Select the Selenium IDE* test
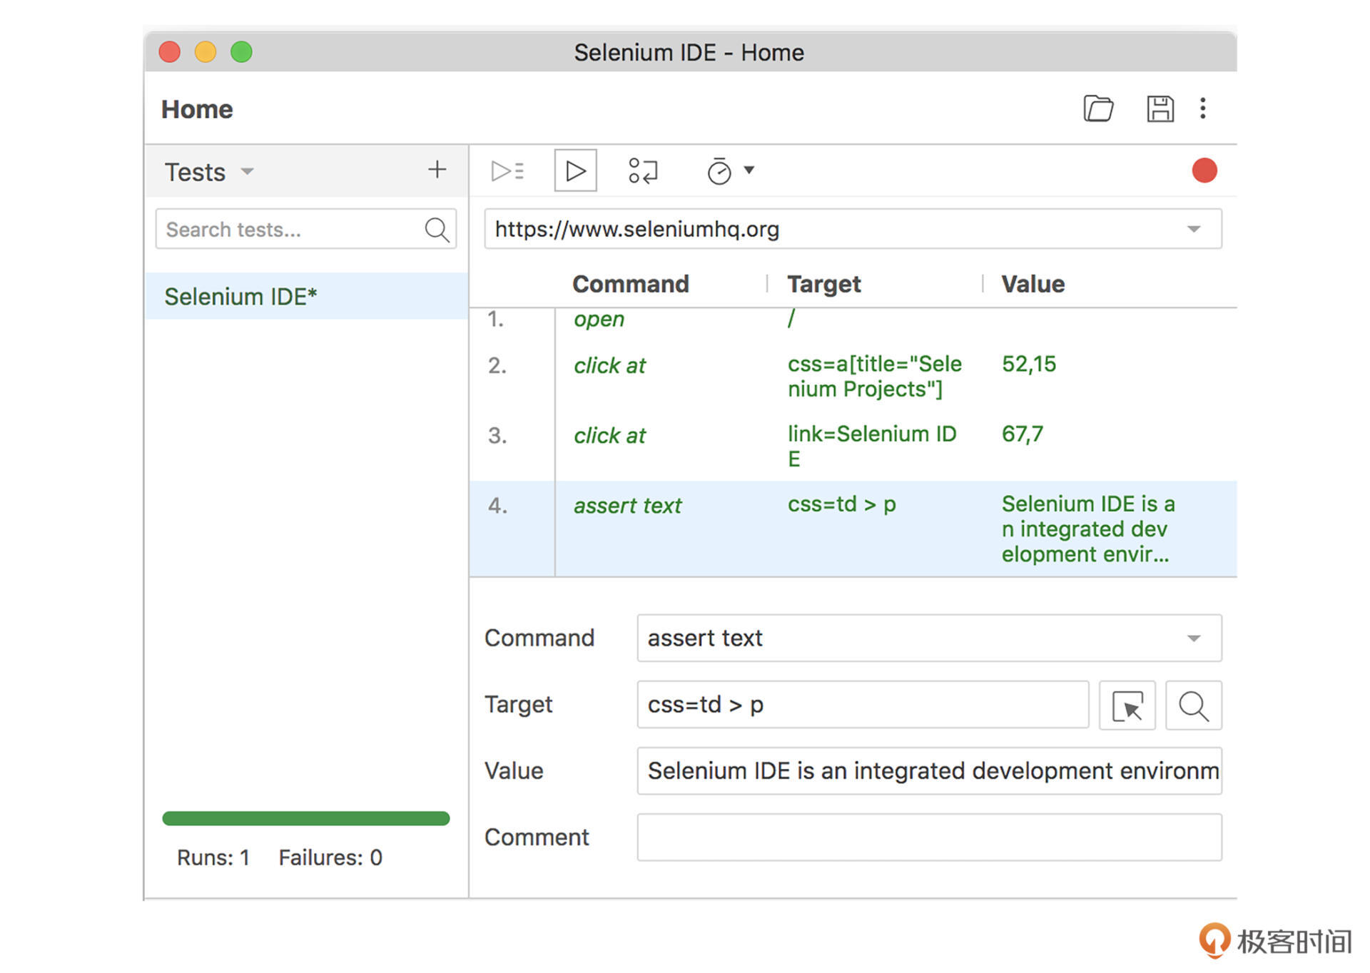Viewport: 1370px width, 973px height. pos(306,296)
